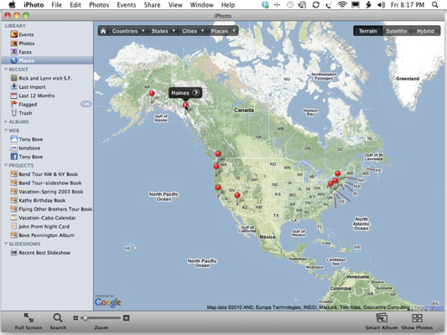The height and width of the screenshot is (335, 447).
Task: Collapse the PROJECTS section
Action: pos(6,165)
